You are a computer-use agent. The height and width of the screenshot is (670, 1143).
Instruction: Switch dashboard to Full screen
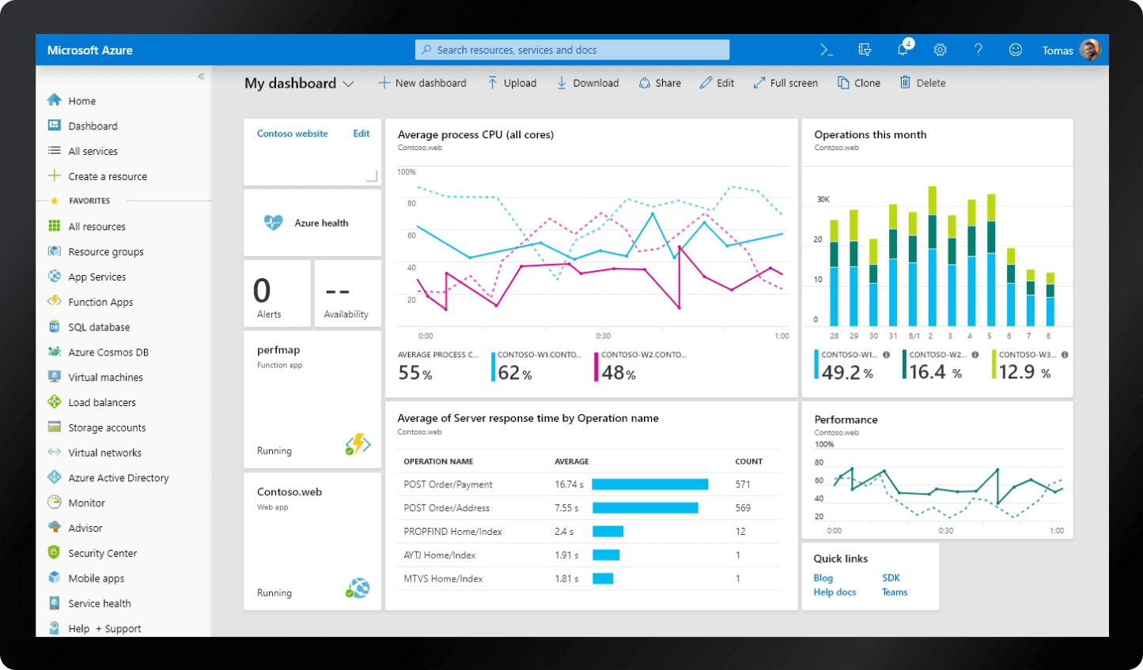(785, 83)
